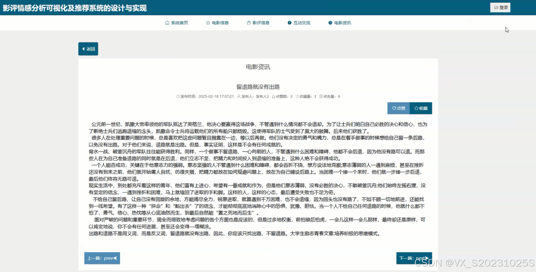Screen dimensions: 536x272
Task: Click the clipboard icon beside 影评信息
Action: click(x=248, y=23)
